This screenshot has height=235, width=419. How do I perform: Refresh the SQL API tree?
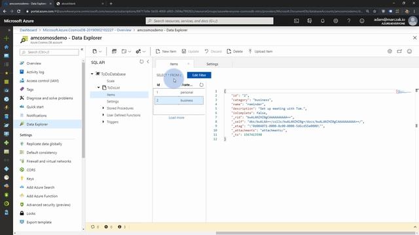pos(141,61)
